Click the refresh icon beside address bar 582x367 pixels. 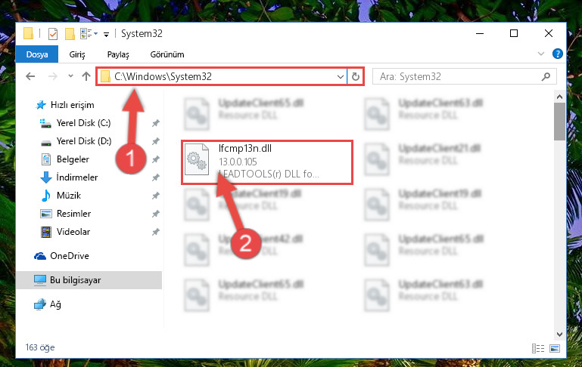tap(355, 77)
